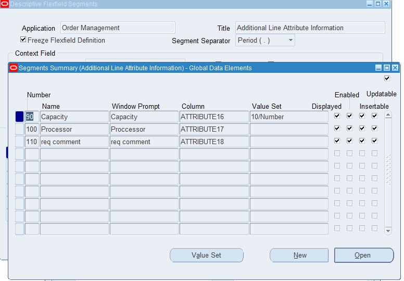The height and width of the screenshot is (281, 404).
Task: Click the Oracle icon in Segments Summary title bar
Action: (14, 68)
